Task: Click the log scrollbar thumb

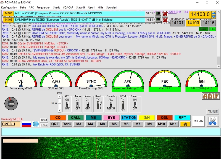Action: (x=219, y=60)
